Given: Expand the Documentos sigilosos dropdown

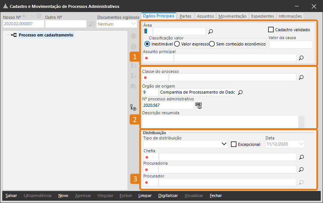Looking at the screenshot, I should [133, 24].
